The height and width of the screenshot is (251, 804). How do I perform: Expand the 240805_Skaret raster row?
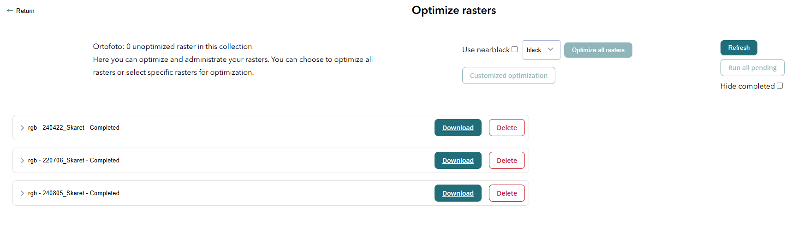22,193
